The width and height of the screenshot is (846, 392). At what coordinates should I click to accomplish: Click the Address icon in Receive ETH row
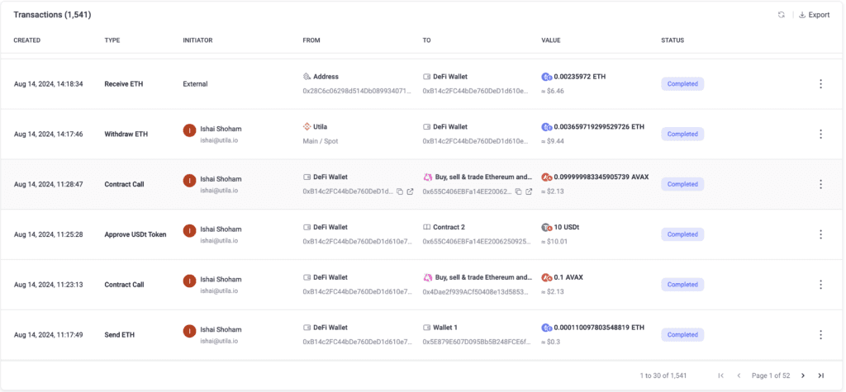[x=307, y=77]
